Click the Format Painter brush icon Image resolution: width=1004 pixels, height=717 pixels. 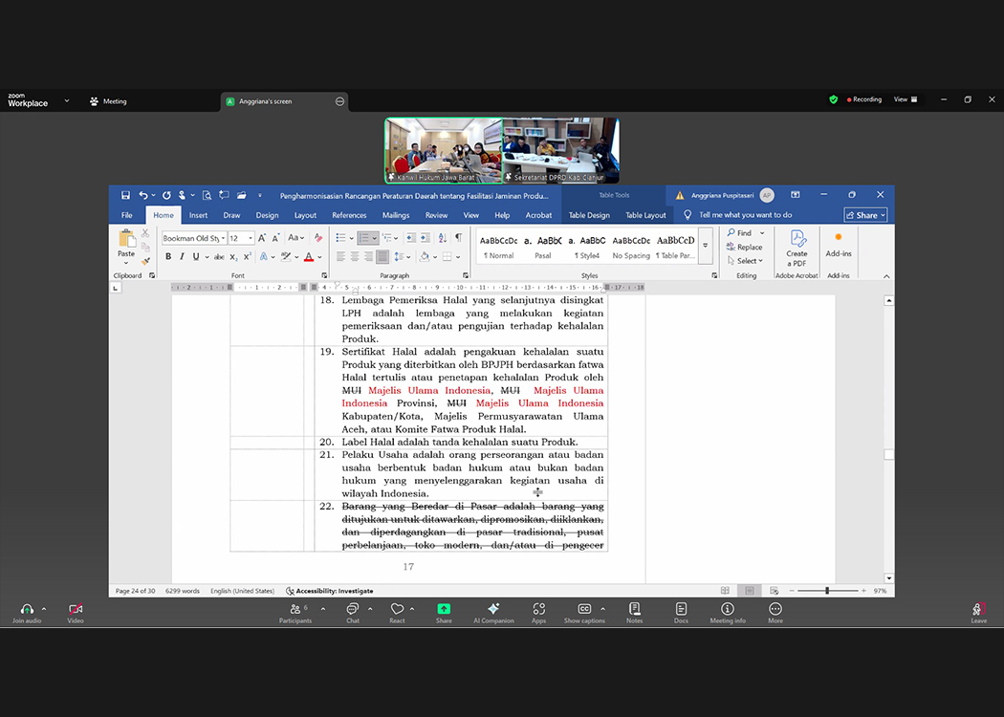tap(146, 261)
